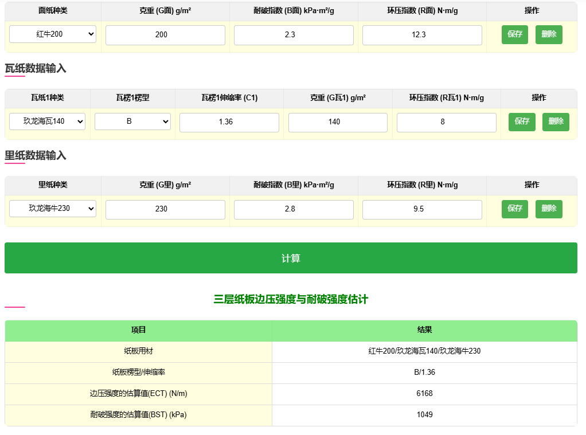The image size is (586, 435).
Task: Click the 环压指数 (R瓦1) field containing 8
Action: pyautogui.click(x=446, y=122)
